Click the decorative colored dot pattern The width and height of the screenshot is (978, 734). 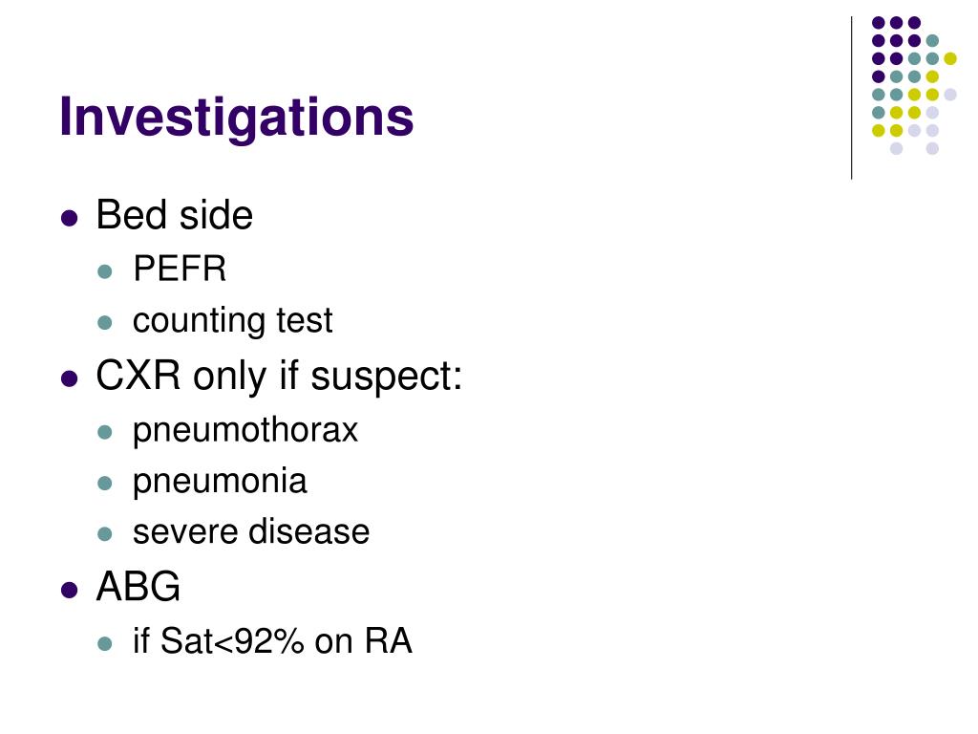(914, 85)
